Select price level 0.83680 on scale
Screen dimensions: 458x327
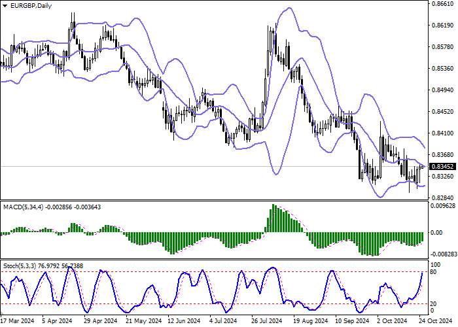click(x=442, y=155)
